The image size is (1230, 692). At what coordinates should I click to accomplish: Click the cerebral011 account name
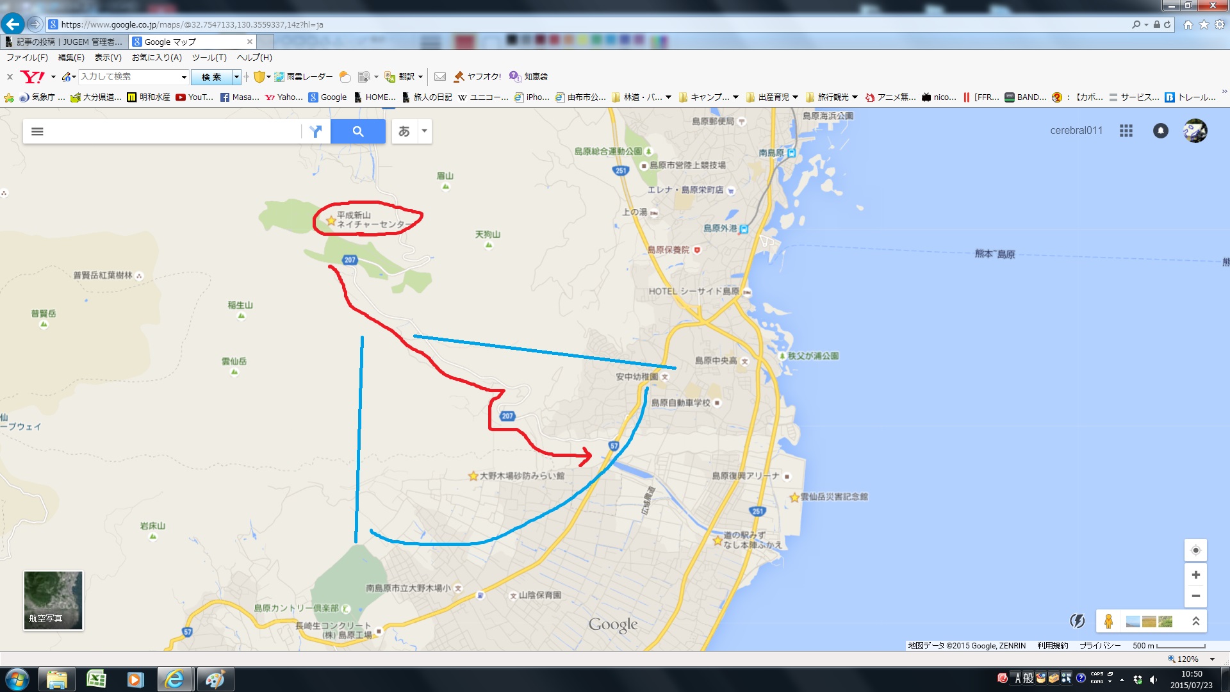(1076, 131)
